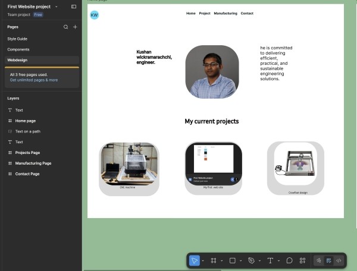Select the Comment tool
Viewport: 357px width, 271px height.
289,260
